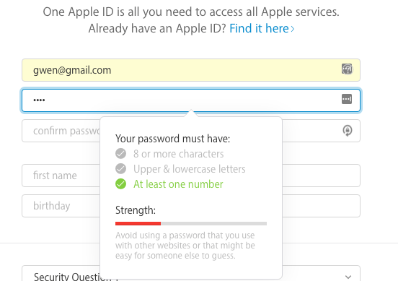398x281 pixels.
Task: Click the green 'At least one number' checkmark
Action: point(120,184)
